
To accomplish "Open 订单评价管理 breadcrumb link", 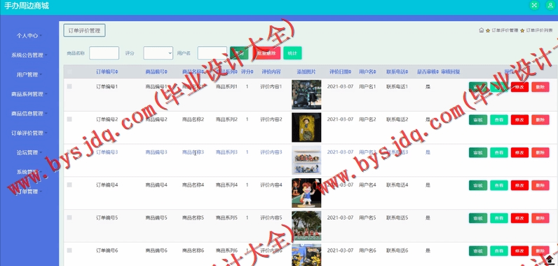I will tap(505, 31).
